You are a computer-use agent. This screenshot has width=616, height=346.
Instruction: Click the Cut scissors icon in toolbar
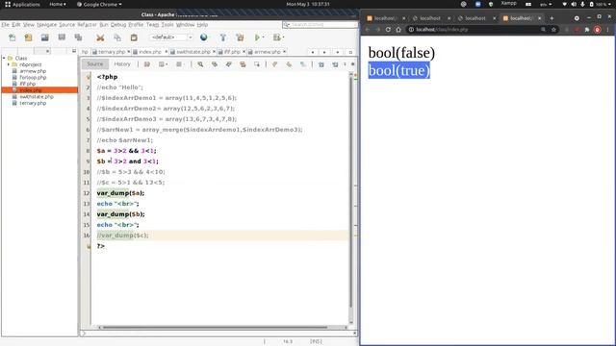click(x=100, y=37)
